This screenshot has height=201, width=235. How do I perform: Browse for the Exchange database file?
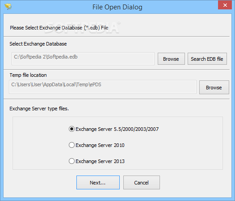coord(171,59)
